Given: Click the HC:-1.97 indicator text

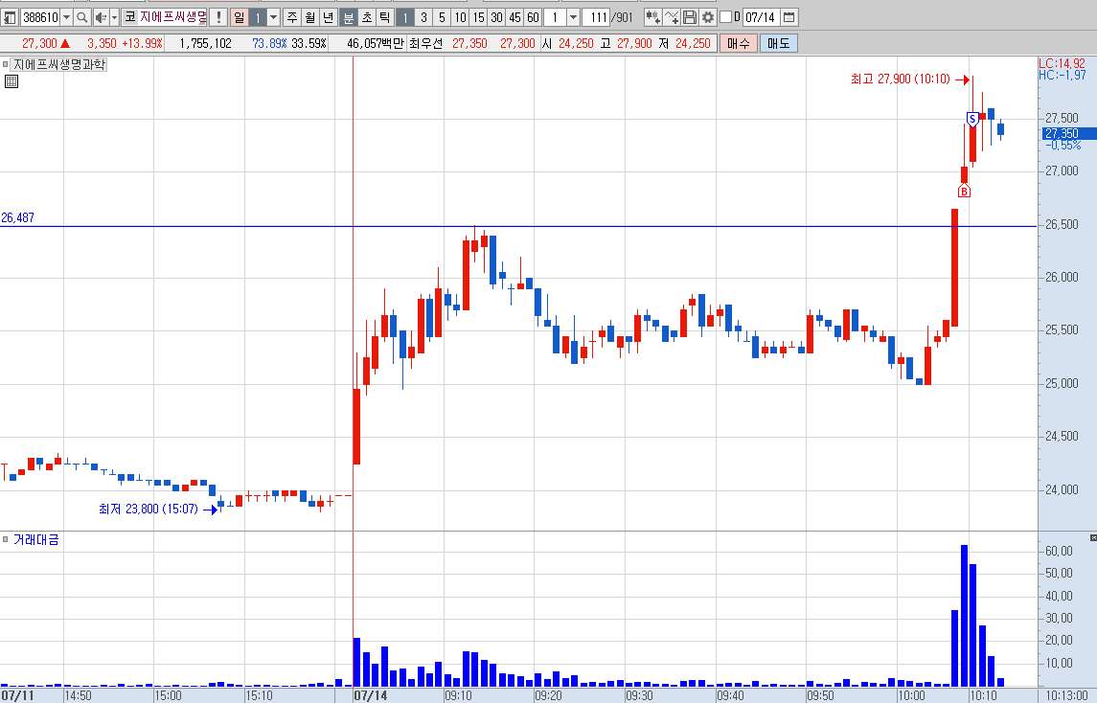Looking at the screenshot, I should [1062, 75].
